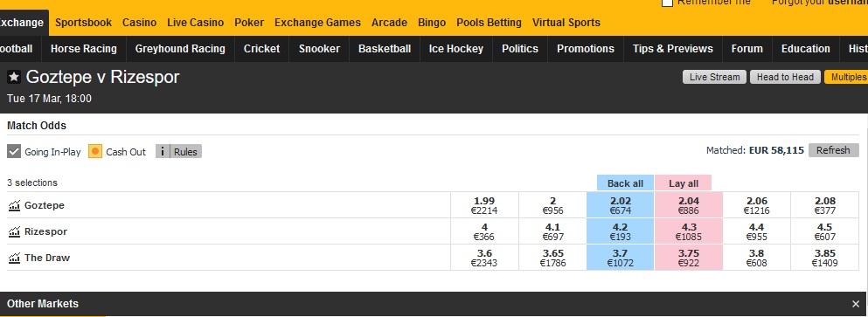Open The Draw price chart icon

pos(14,258)
